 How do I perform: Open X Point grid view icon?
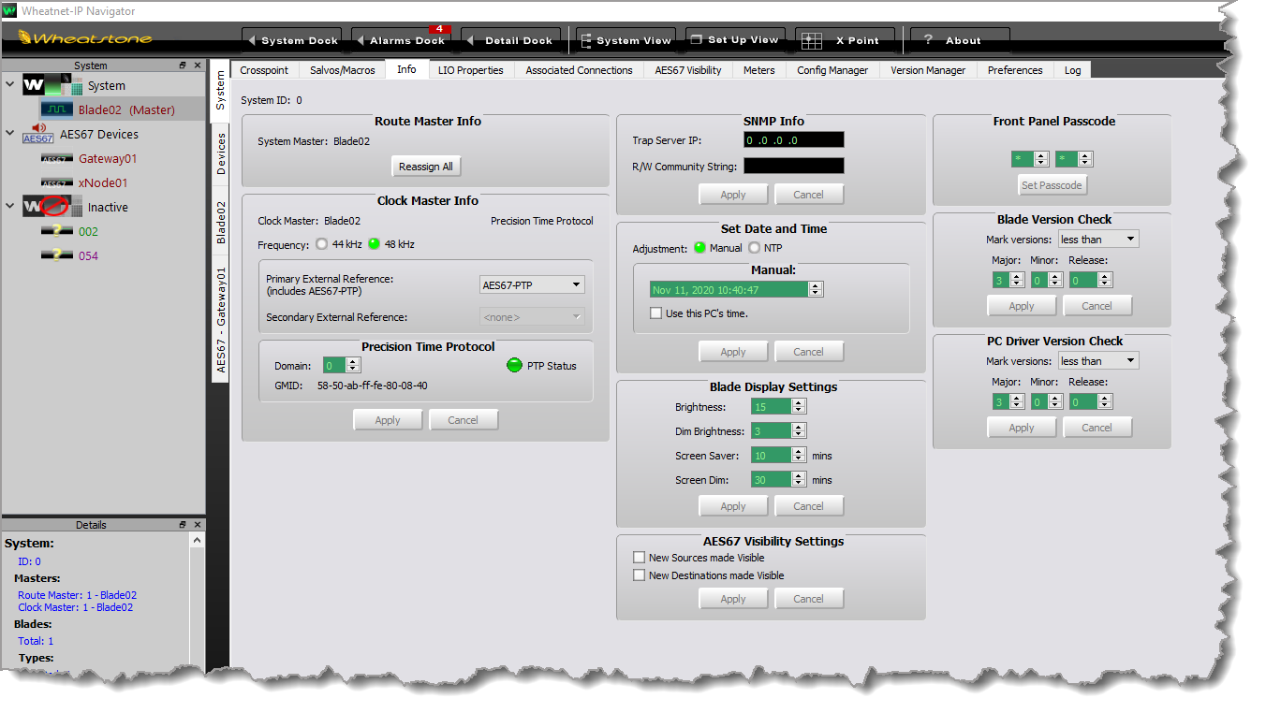(x=812, y=41)
